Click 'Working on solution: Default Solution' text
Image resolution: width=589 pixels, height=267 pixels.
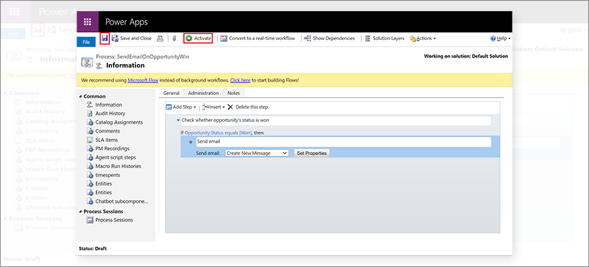point(466,56)
